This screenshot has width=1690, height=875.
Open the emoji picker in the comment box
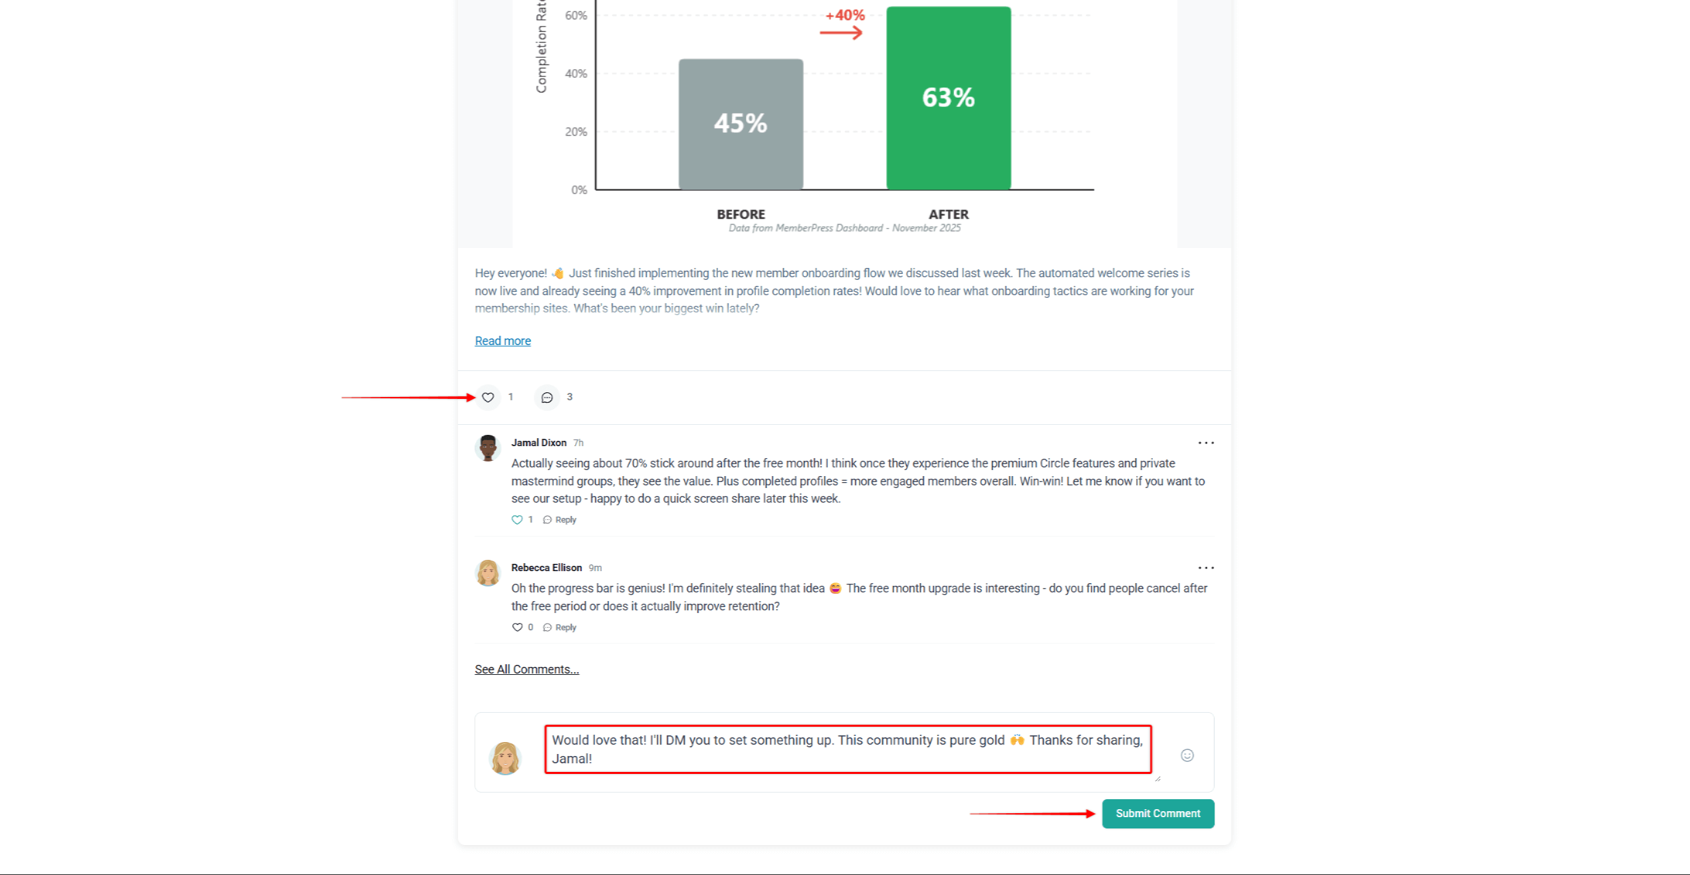coord(1187,755)
